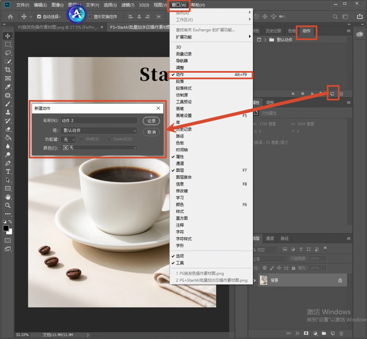Open the 颜色 dropdown in dialog
The width and height of the screenshot is (367, 339).
point(99,147)
